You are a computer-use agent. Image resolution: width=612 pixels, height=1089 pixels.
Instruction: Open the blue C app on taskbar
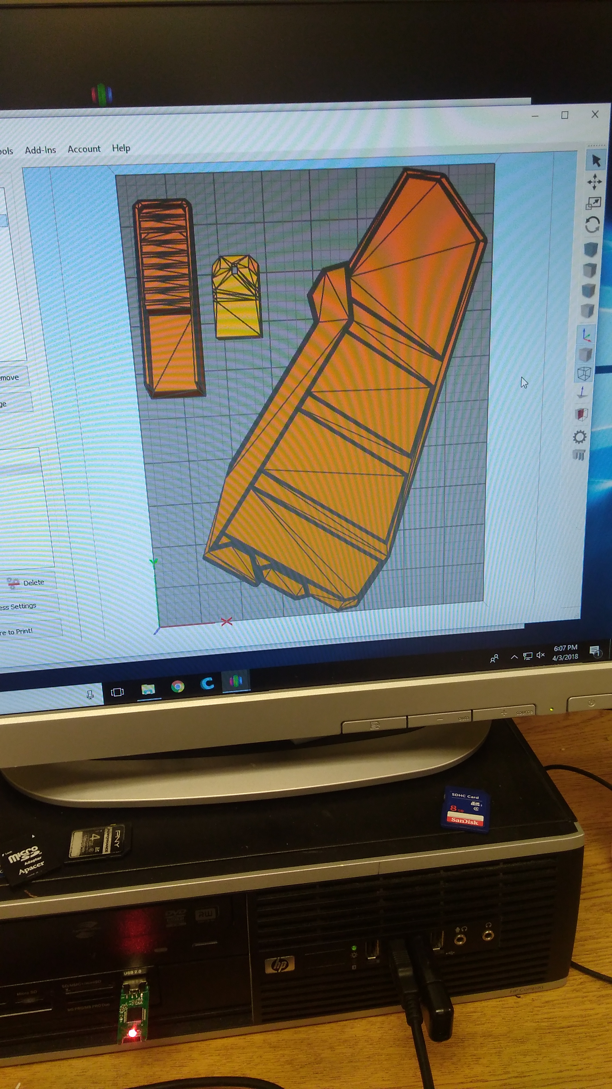pos(207,684)
